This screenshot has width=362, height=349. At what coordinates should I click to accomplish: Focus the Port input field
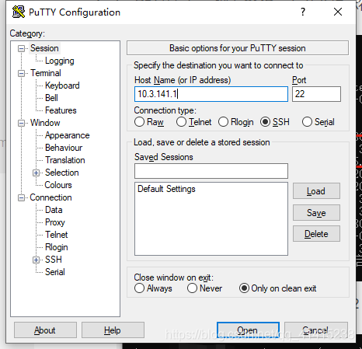[316, 94]
